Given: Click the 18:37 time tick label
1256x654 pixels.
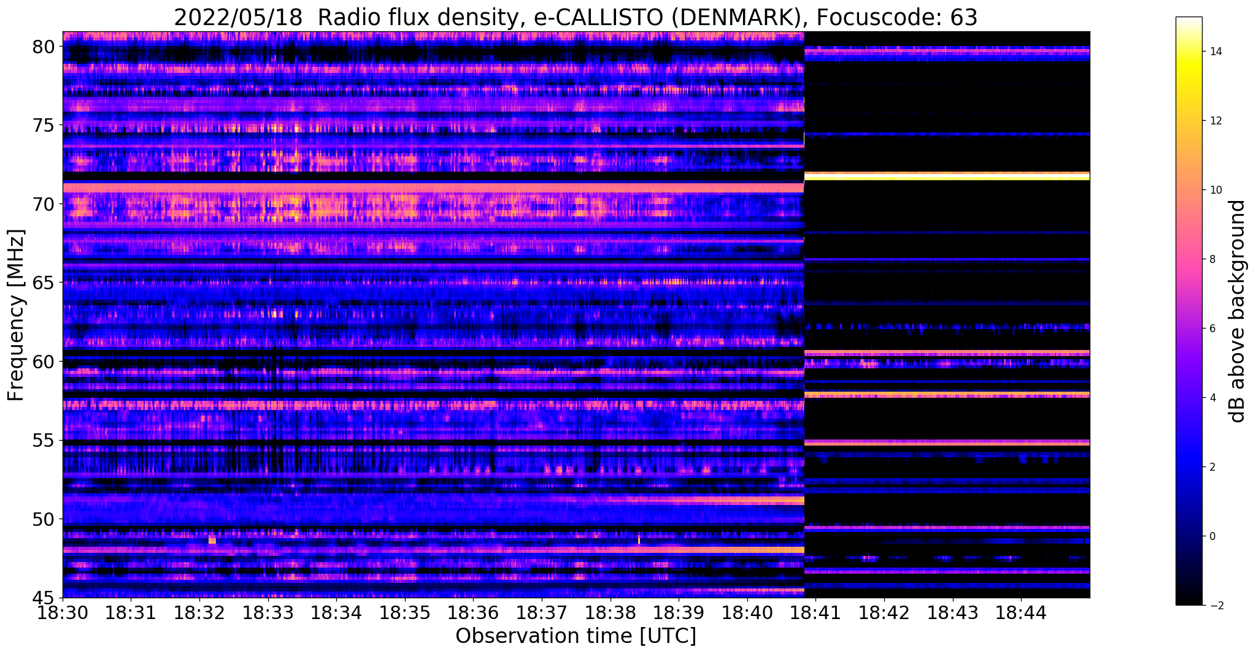Looking at the screenshot, I should 542,612.
